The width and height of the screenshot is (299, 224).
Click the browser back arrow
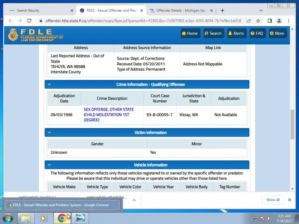coord(11,21)
